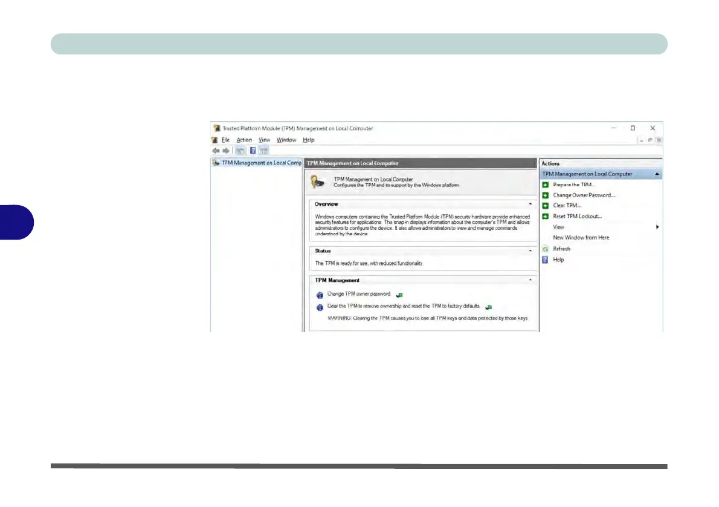Click the key-and-chip TPM icon in header

[x=317, y=182]
